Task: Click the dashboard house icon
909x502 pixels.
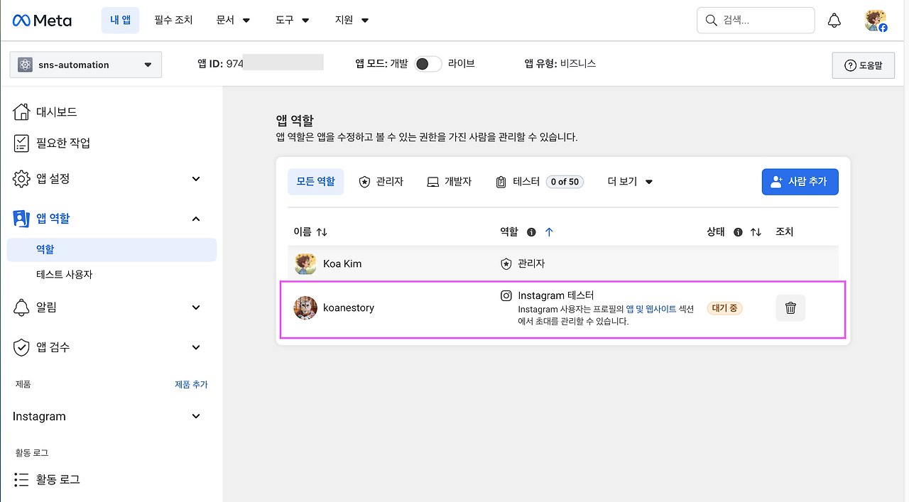Action: pos(21,111)
